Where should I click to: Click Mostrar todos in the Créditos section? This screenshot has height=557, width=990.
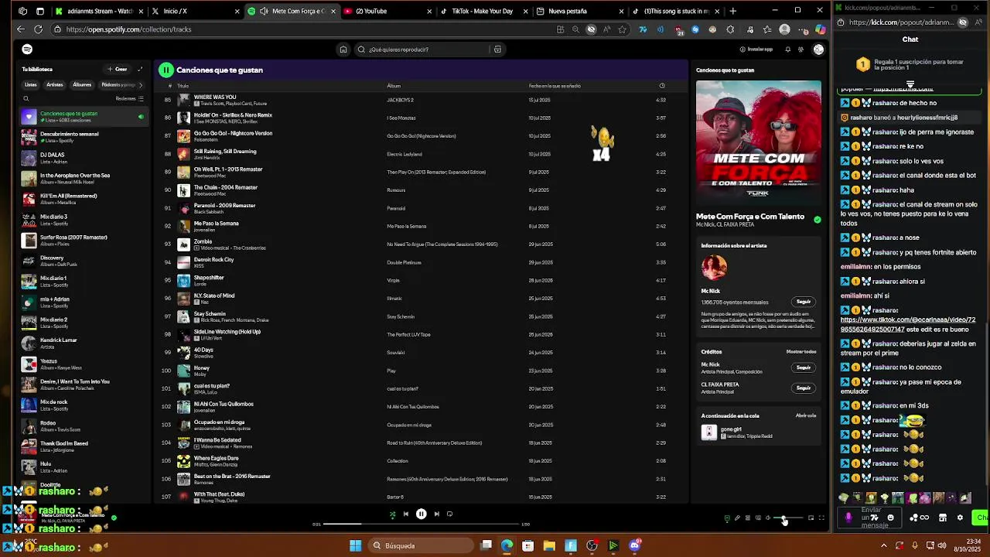coord(801,351)
